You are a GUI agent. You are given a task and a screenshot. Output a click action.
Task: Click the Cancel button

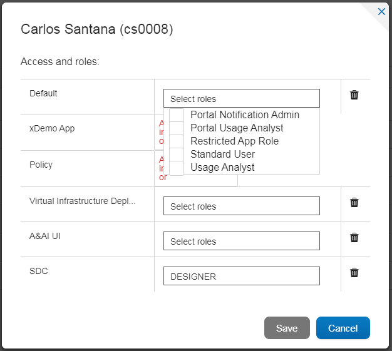coord(343,328)
